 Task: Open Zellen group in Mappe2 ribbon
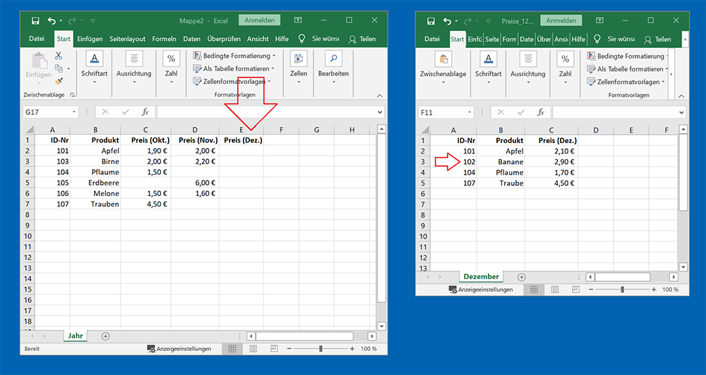pyautogui.click(x=299, y=67)
